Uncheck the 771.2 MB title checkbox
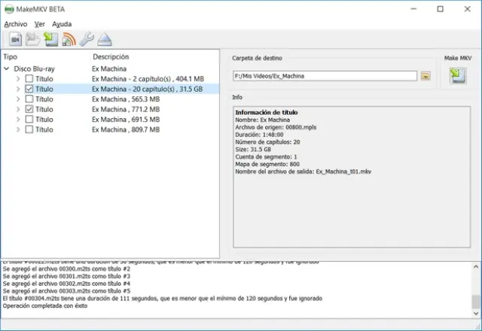Image resolution: width=482 pixels, height=331 pixels. point(29,109)
